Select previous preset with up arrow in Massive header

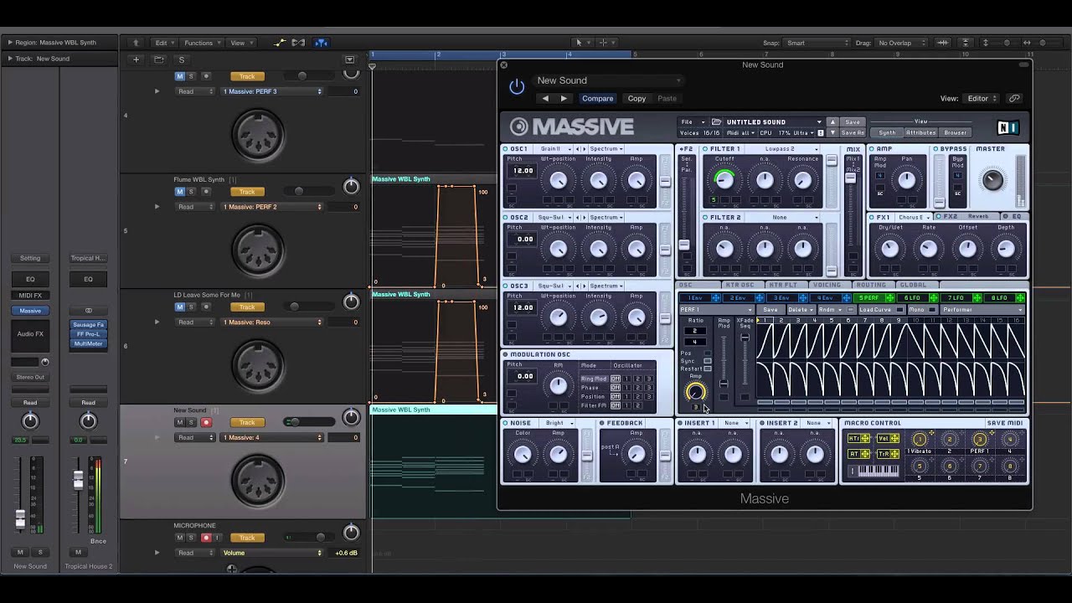(832, 122)
